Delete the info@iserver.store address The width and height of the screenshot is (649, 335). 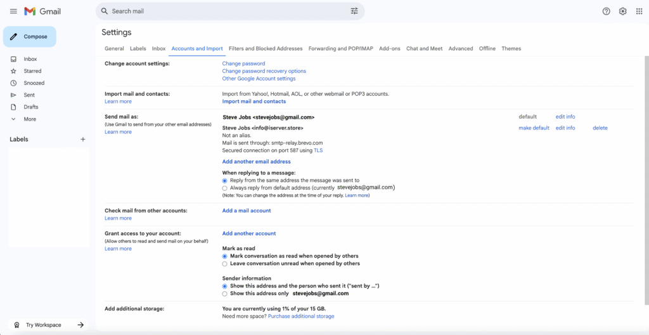[600, 128]
